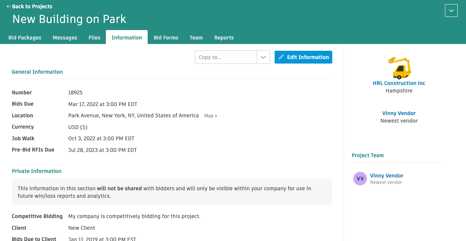The image size is (466, 241).
Task: Open the top-right project options chevron menu
Action: 451,11
